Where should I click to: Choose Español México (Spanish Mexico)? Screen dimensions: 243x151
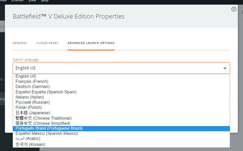[x=122, y=133]
